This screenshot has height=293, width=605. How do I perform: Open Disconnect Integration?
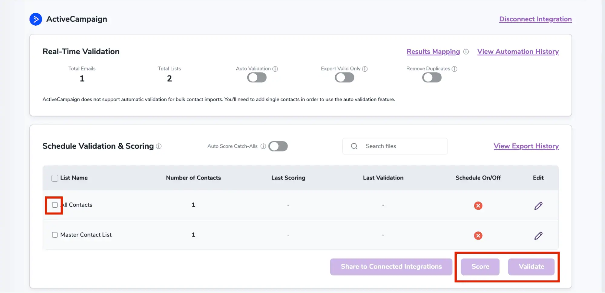[x=535, y=19]
